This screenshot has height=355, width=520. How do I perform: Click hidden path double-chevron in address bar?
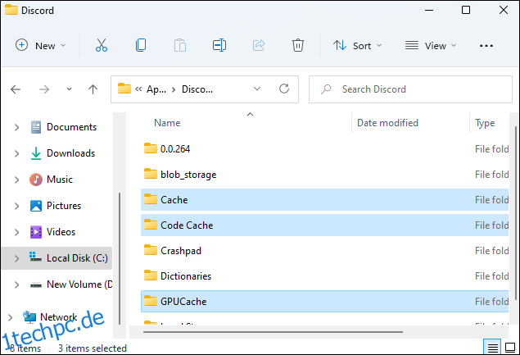click(138, 89)
